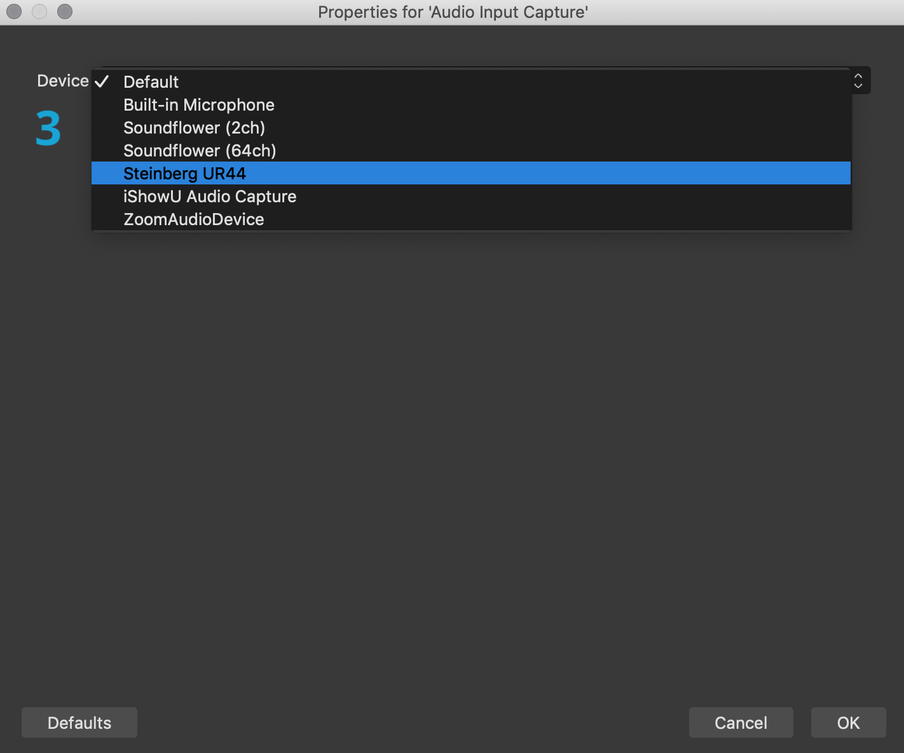Click the Device dropdown up-down arrows
904x753 pixels.
[858, 81]
